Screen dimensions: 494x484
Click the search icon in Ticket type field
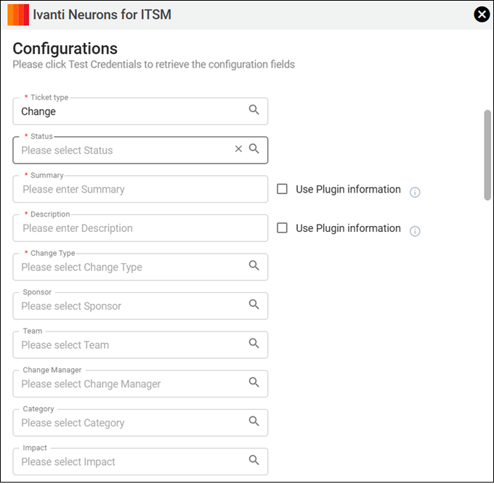(x=254, y=110)
